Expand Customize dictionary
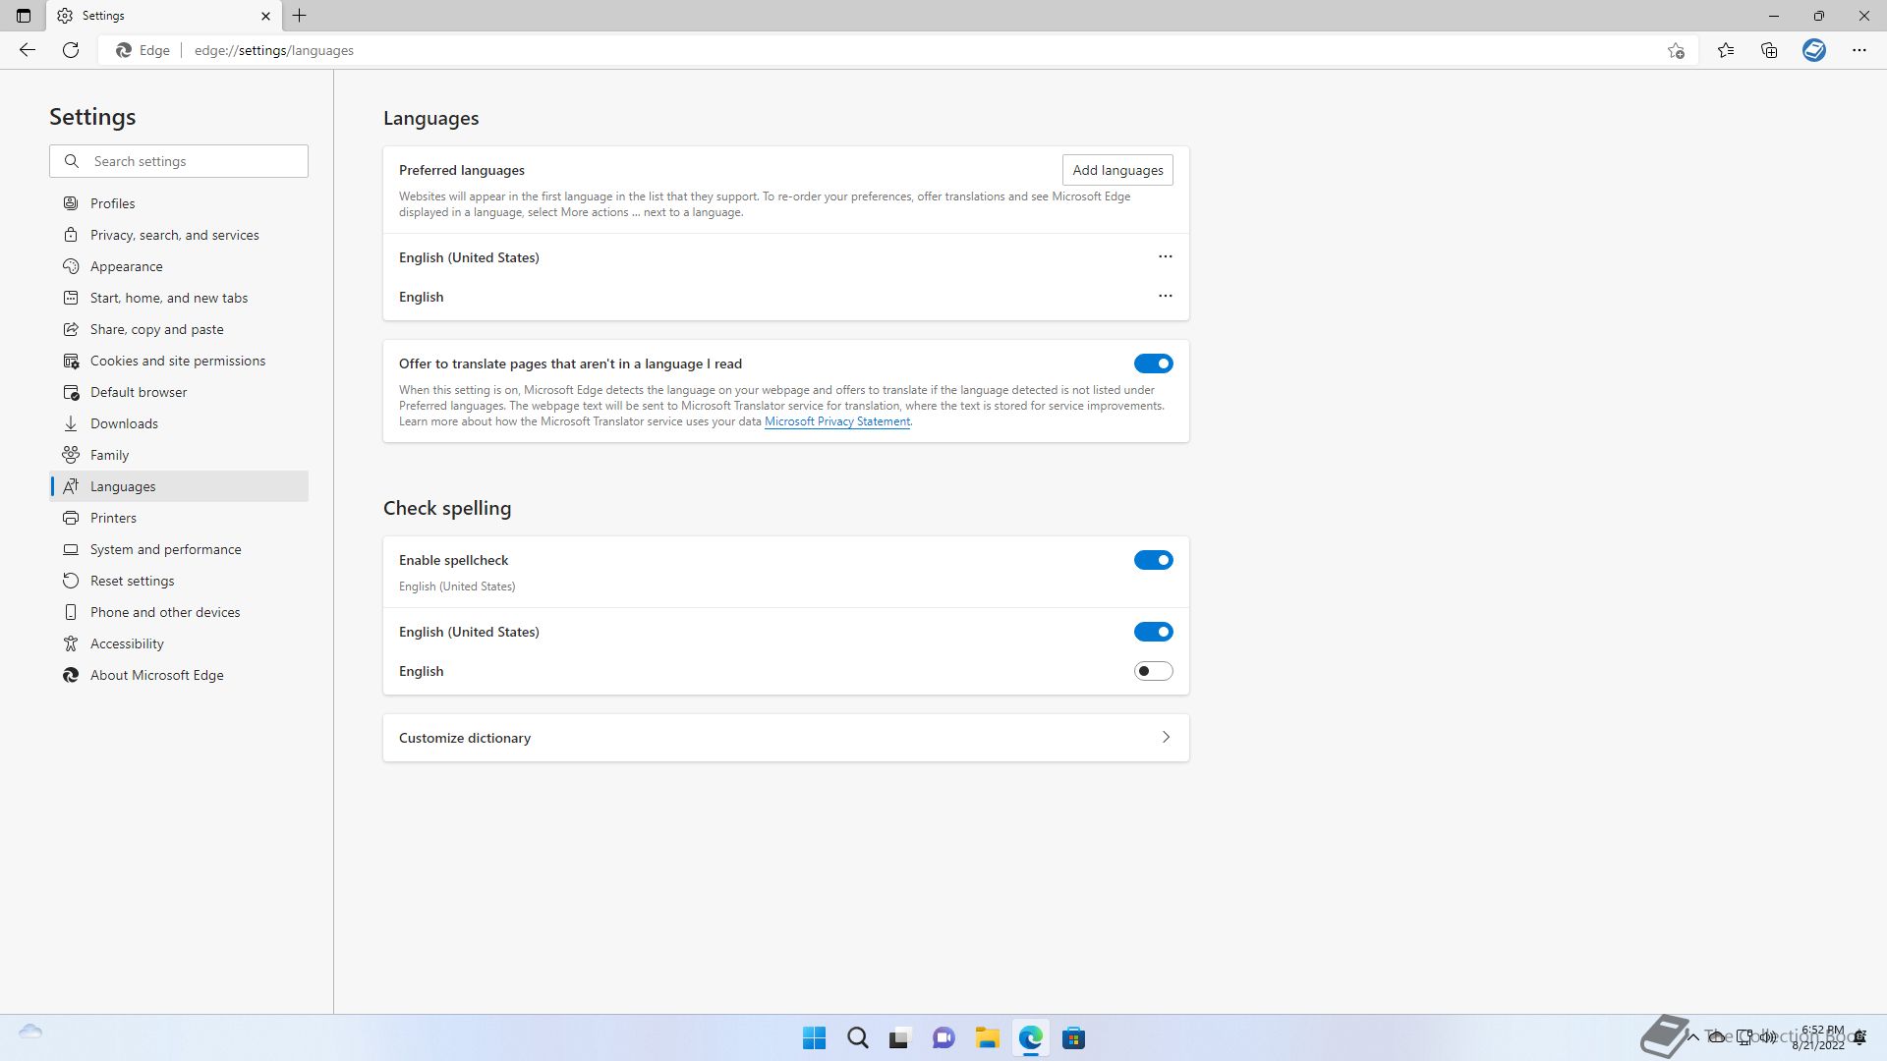 (x=785, y=738)
